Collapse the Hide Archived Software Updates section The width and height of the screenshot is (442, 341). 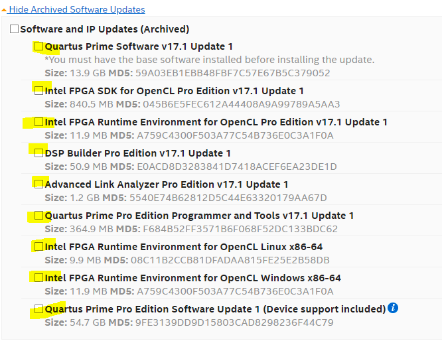5,10
